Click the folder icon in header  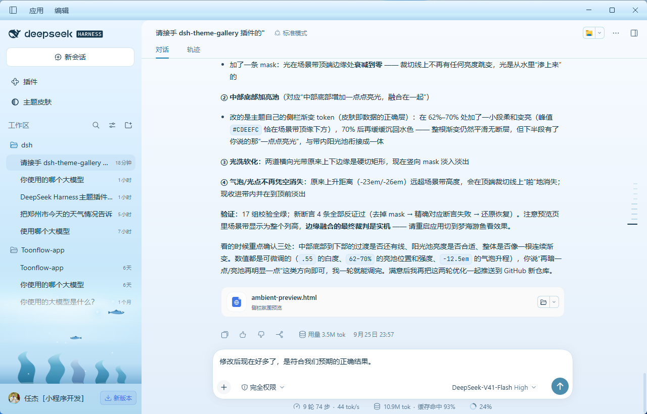click(589, 33)
